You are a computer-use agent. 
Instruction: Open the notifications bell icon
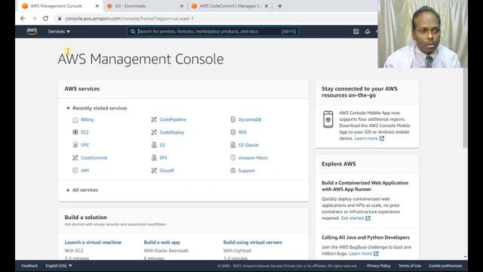pos(368,32)
